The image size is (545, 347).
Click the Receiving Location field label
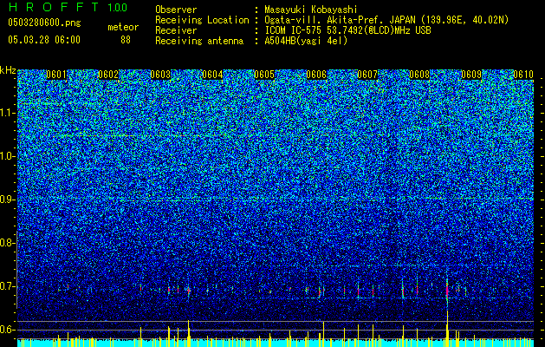tap(202, 20)
